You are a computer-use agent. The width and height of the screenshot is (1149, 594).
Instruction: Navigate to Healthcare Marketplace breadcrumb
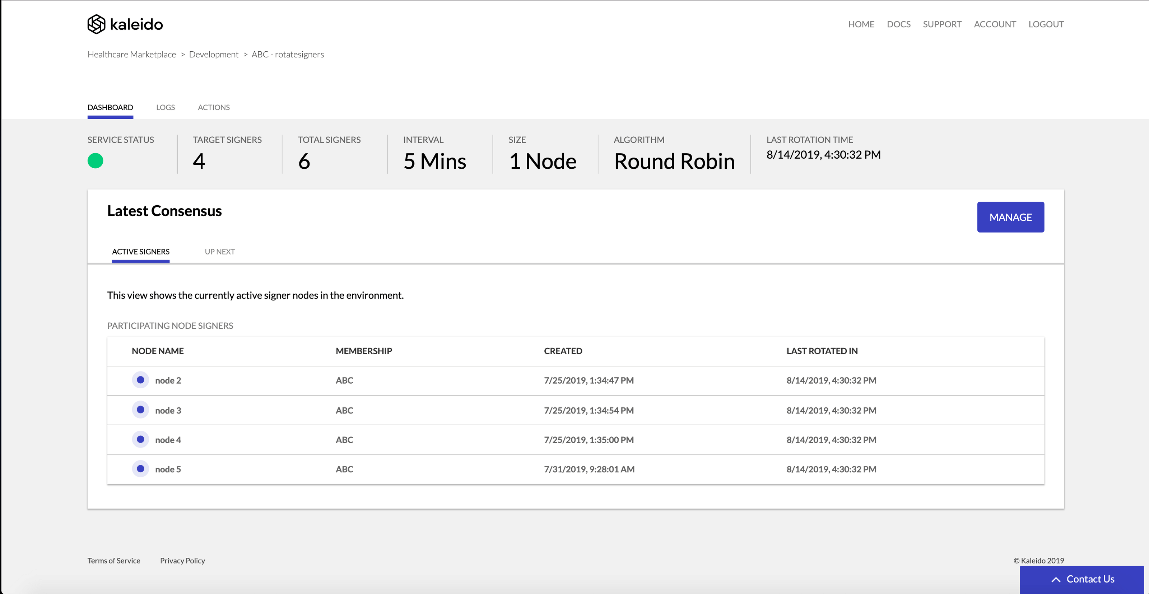click(x=131, y=54)
